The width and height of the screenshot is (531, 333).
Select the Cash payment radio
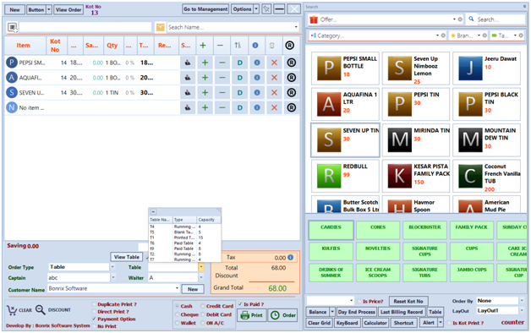tap(177, 306)
